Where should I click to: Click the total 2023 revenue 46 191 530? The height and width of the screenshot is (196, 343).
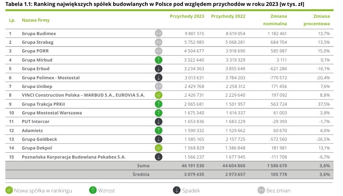pos(193,166)
